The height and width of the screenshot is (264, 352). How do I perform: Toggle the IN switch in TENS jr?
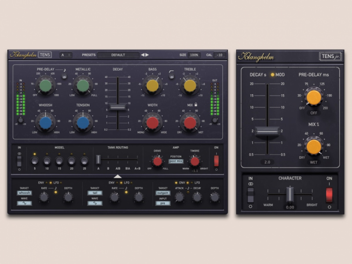(x=250, y=195)
